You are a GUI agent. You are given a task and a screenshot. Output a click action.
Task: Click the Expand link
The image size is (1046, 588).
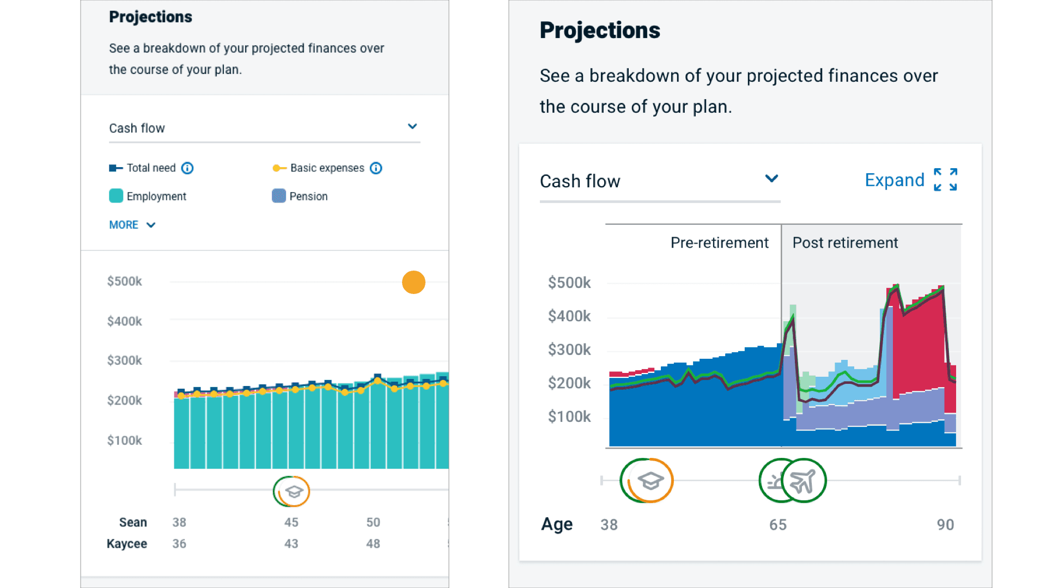(x=895, y=180)
